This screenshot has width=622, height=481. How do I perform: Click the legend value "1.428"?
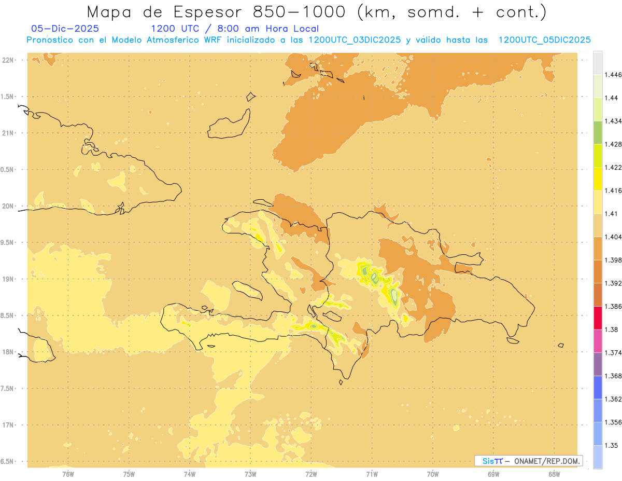click(x=614, y=144)
